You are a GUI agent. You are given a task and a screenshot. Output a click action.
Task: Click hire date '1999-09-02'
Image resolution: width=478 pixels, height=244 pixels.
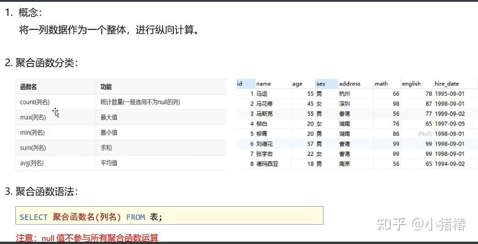450,114
